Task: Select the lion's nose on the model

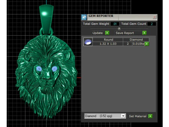Action: (47, 75)
